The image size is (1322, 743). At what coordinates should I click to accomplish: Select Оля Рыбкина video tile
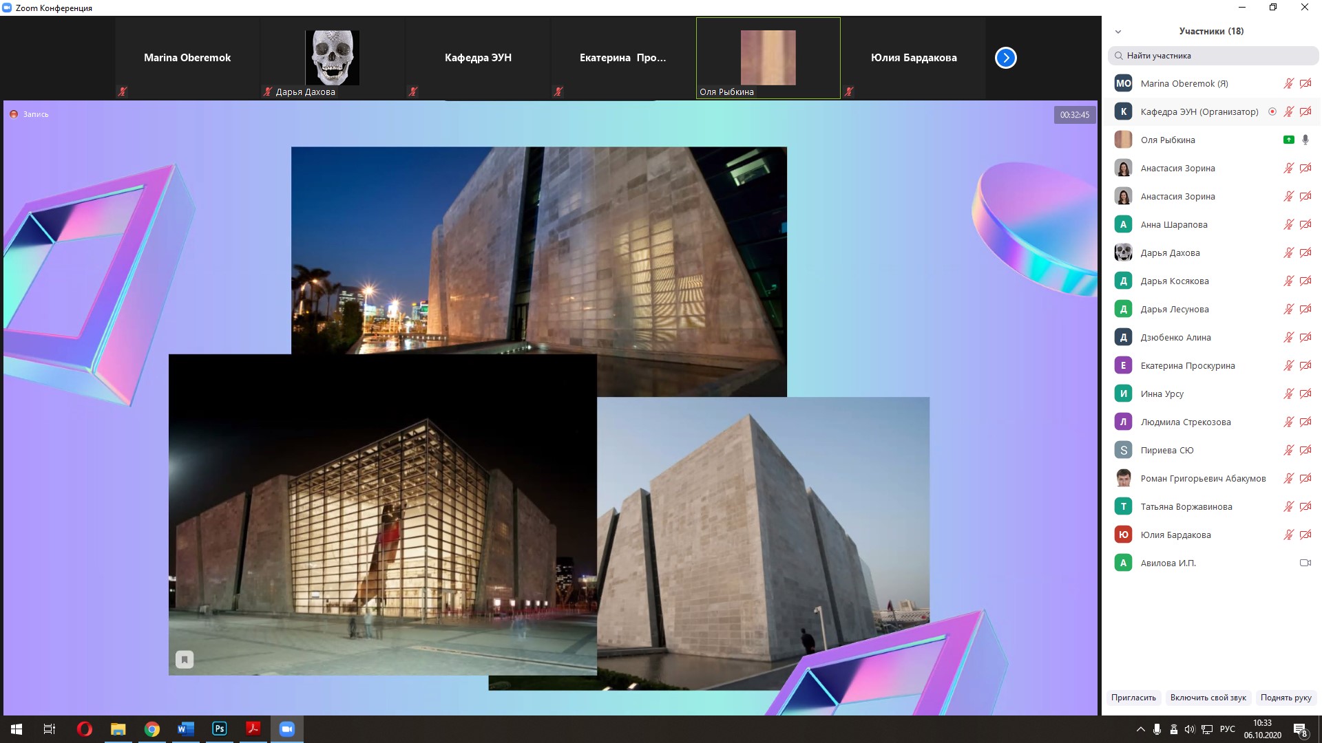768,58
